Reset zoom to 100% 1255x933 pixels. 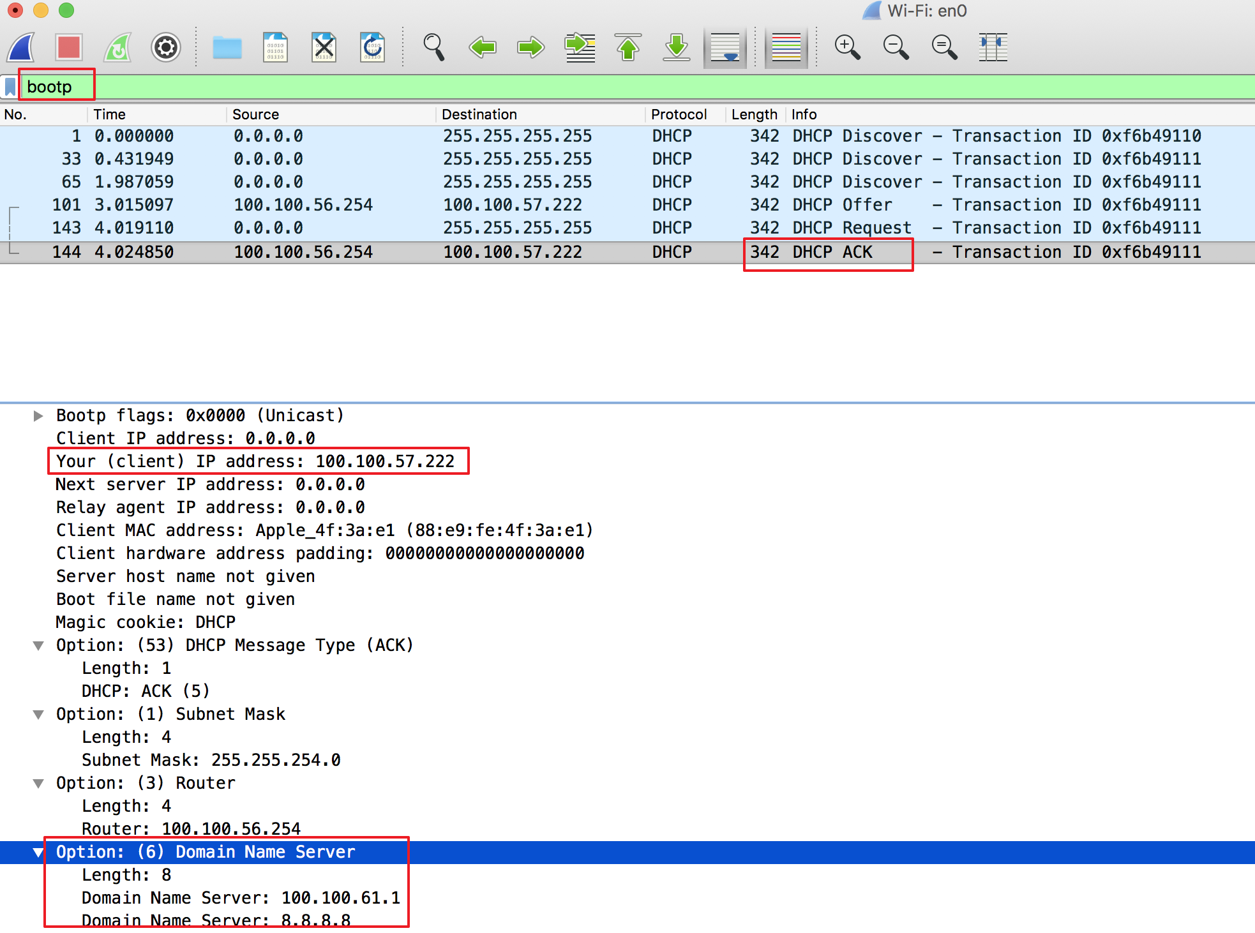click(944, 47)
